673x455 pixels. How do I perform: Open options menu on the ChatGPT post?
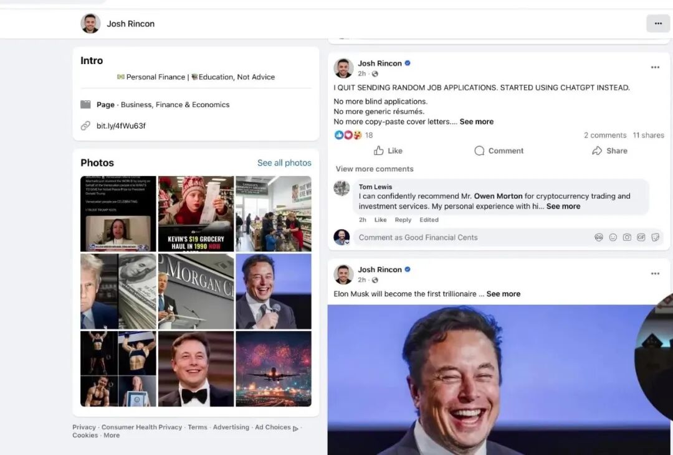coord(655,67)
